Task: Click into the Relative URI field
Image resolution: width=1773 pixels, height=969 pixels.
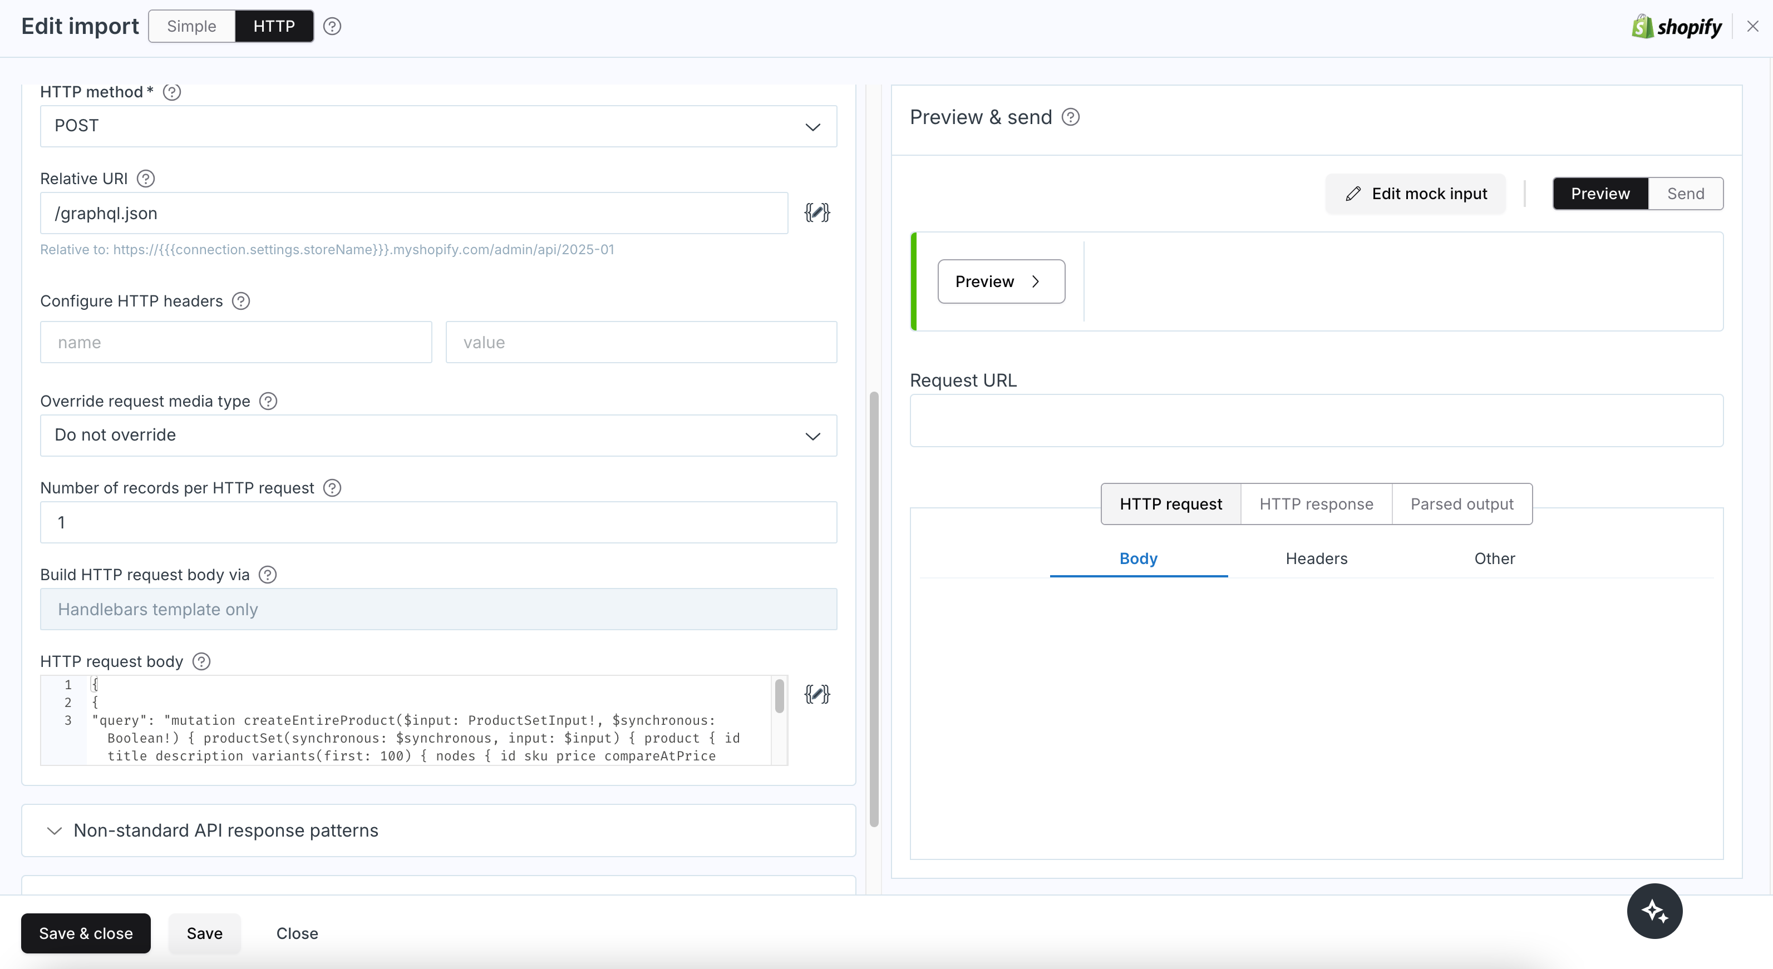Action: pos(413,212)
